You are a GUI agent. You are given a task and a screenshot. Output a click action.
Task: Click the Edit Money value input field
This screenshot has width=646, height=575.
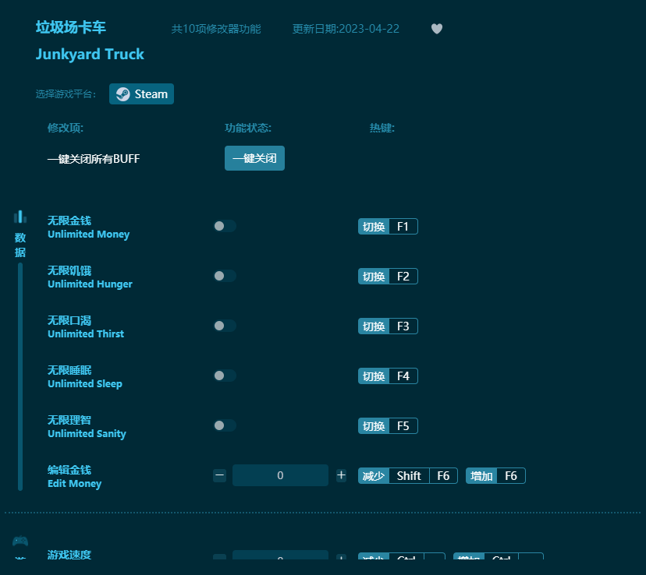(280, 475)
